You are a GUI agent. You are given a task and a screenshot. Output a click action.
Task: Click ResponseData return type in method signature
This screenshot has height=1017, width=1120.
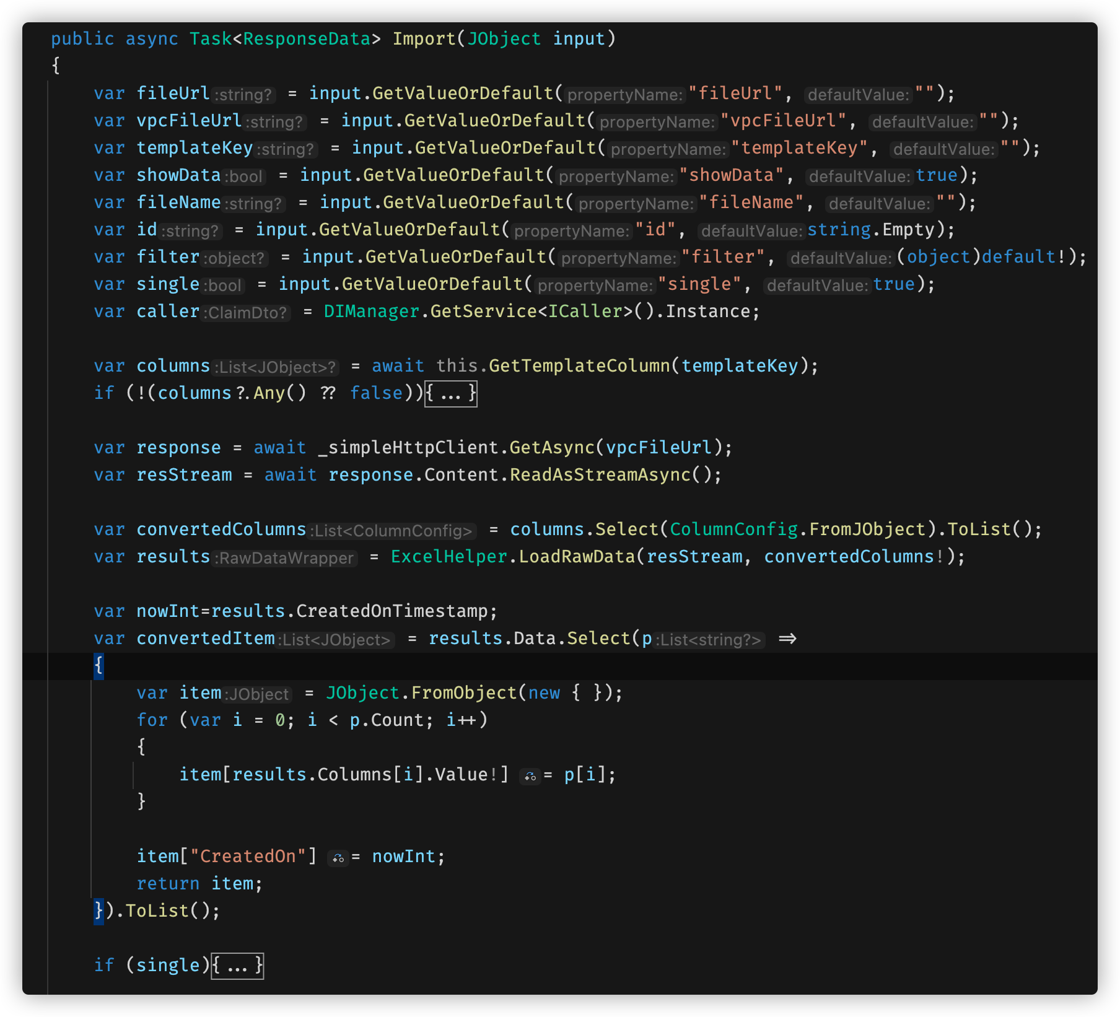tap(307, 38)
